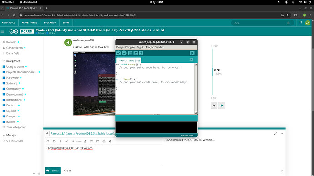The image size is (314, 176).
Task: Open the Dosya menu in Arduino
Action: pos(120,47)
